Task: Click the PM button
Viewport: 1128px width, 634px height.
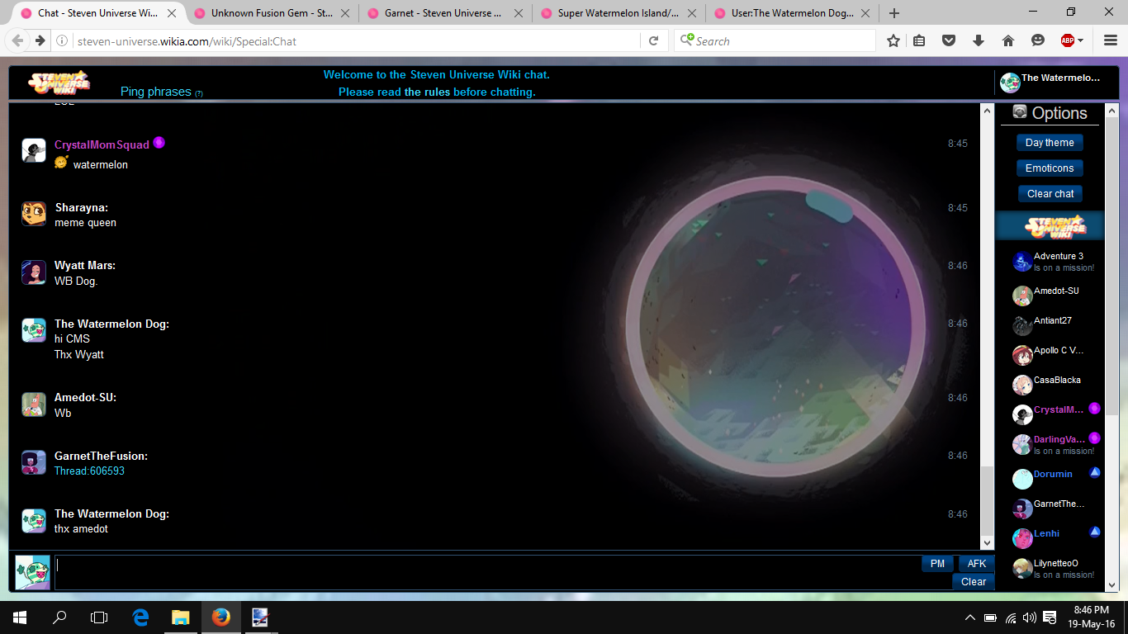Action: (x=937, y=564)
